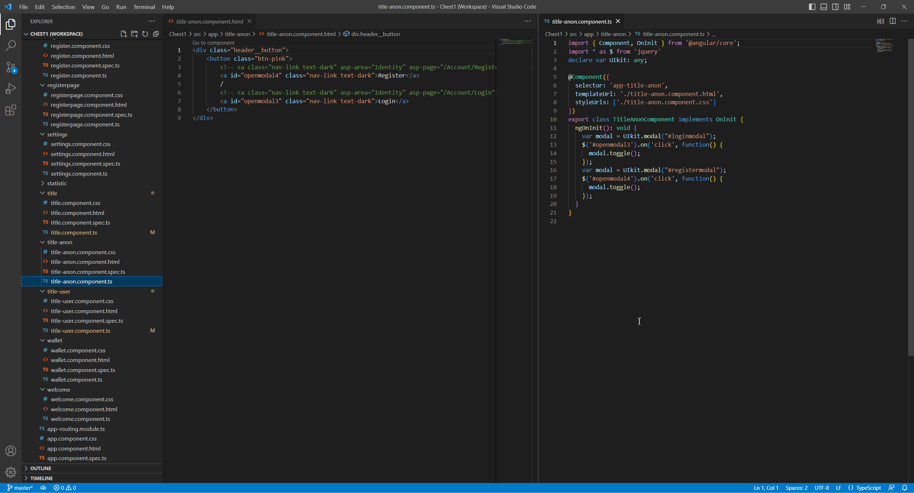Open the Search view in activity bar
This screenshot has width=914, height=493.
pos(11,45)
